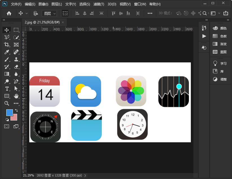This screenshot has width=232, height=179.
Task: Select the Eyedropper tool
Action: (7, 52)
